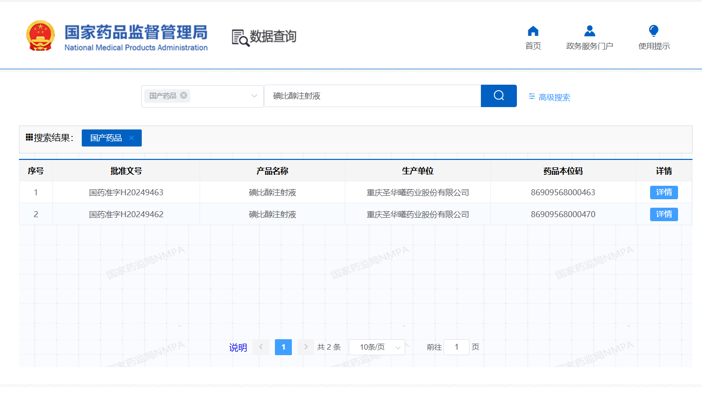Open 政务服务门户 via the person icon
The width and height of the screenshot is (702, 394).
click(590, 31)
